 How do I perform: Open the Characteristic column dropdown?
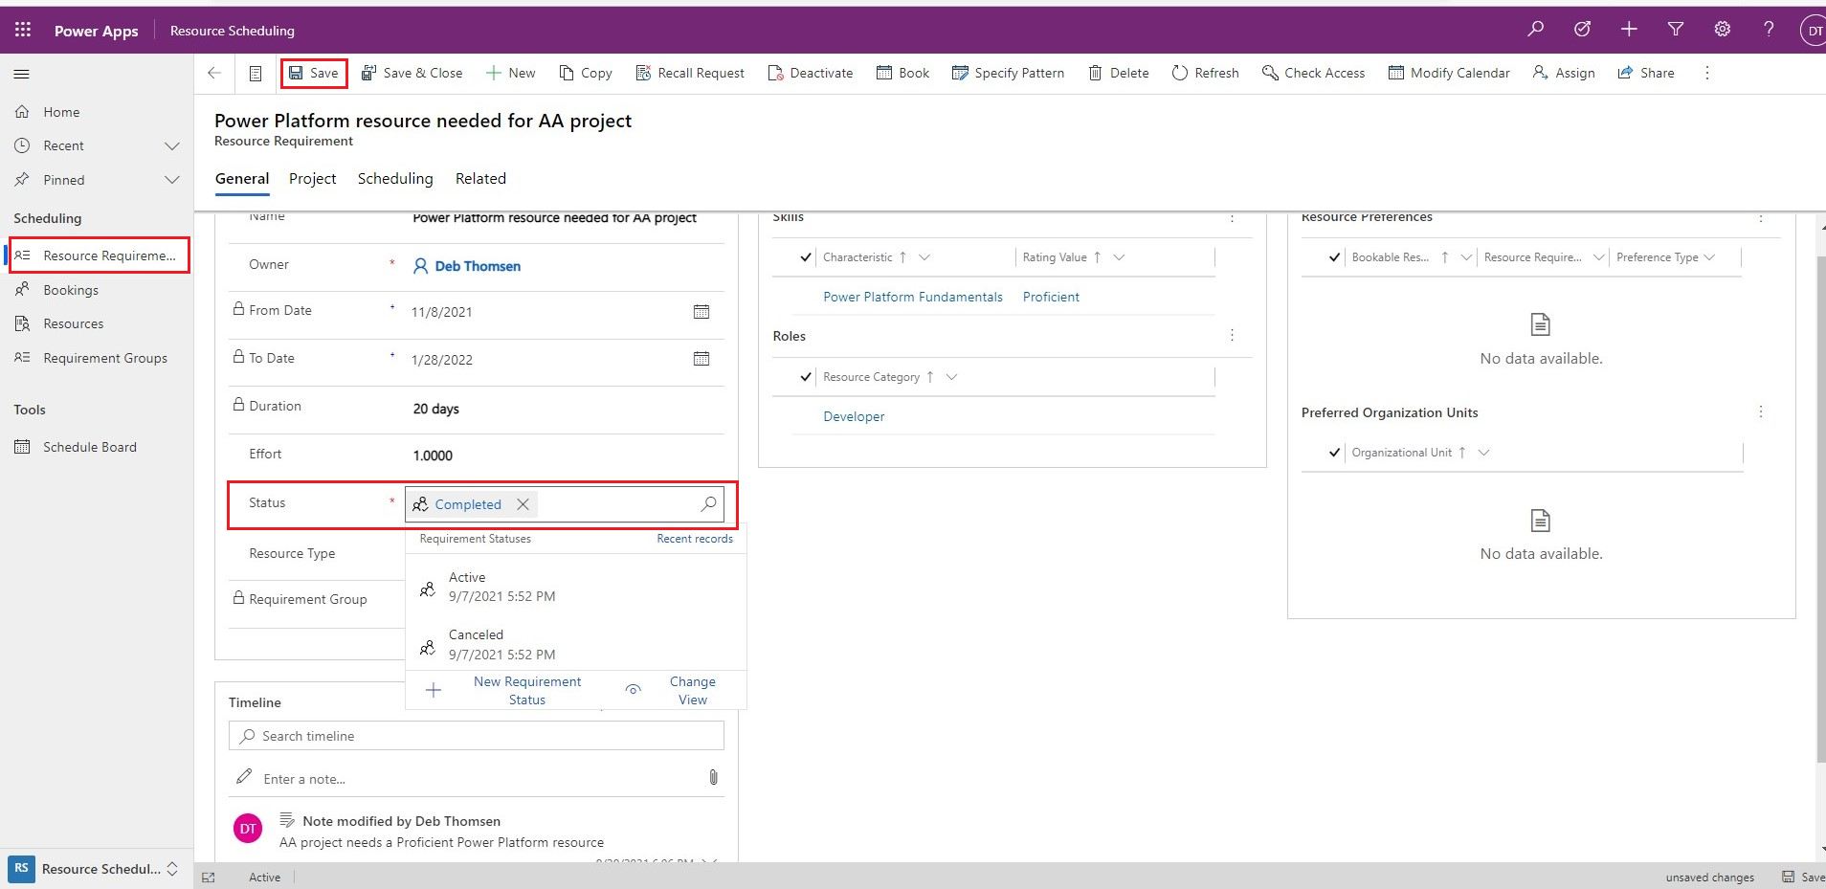click(x=924, y=257)
